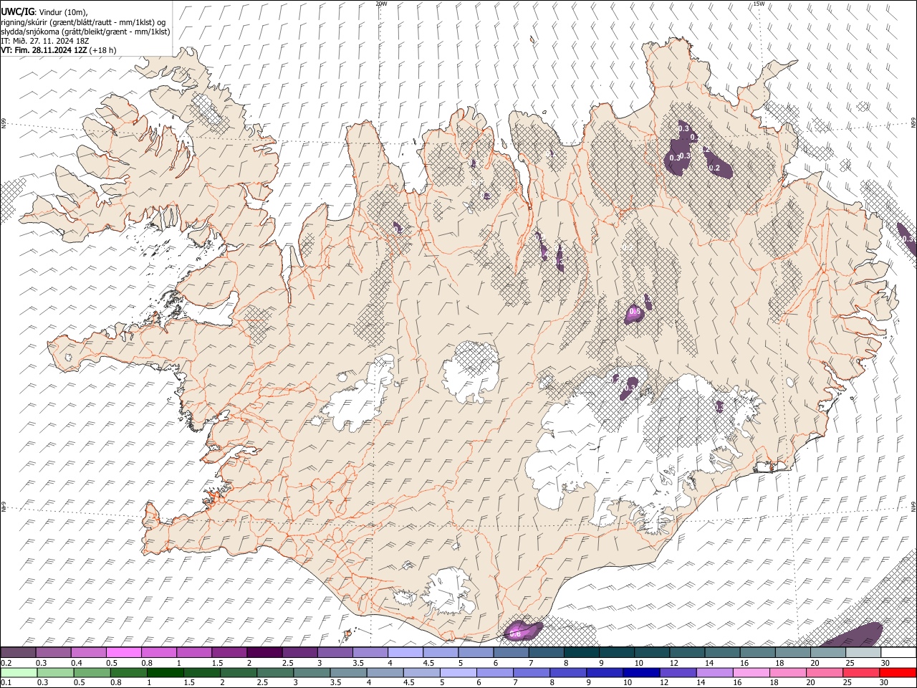Select the 0.8 swatch in the top legend row
Image resolution: width=917 pixels, height=688 pixels.
(x=158, y=652)
